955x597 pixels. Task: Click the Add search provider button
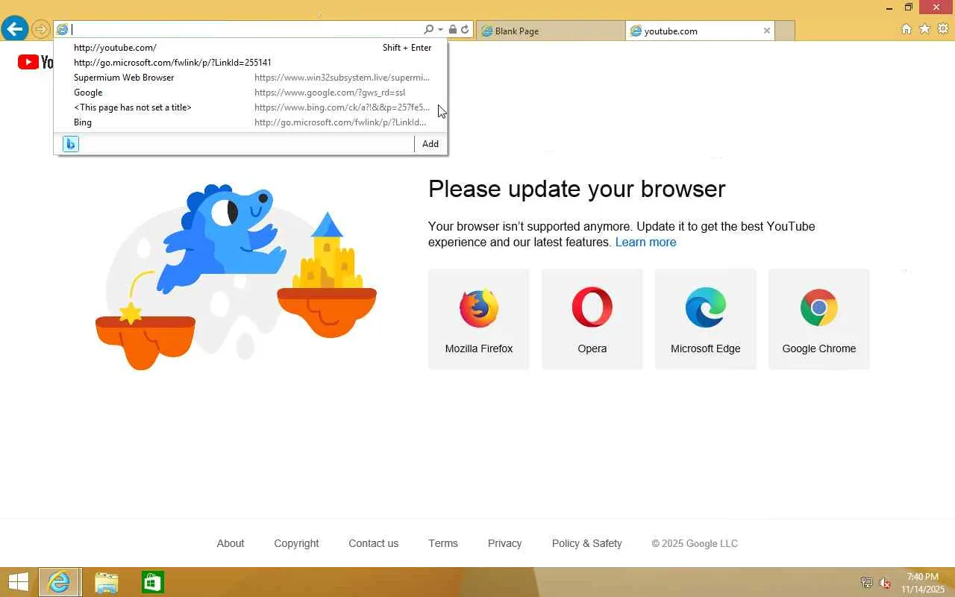430,144
